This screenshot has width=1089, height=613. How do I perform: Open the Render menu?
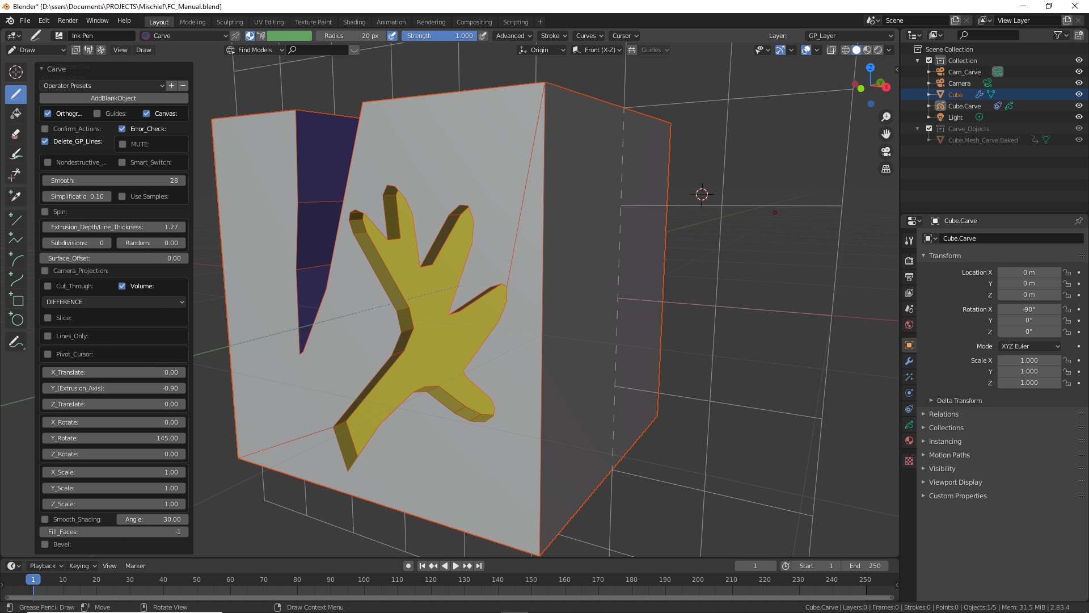tap(67, 20)
